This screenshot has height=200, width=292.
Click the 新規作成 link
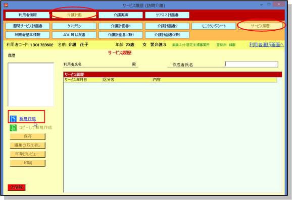coord(28,119)
